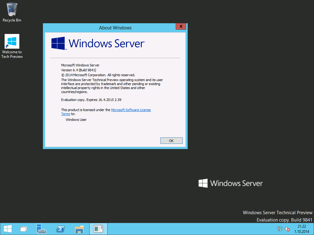
Task: Select the active About Windows taskbar icon
Action: pyautogui.click(x=98, y=229)
